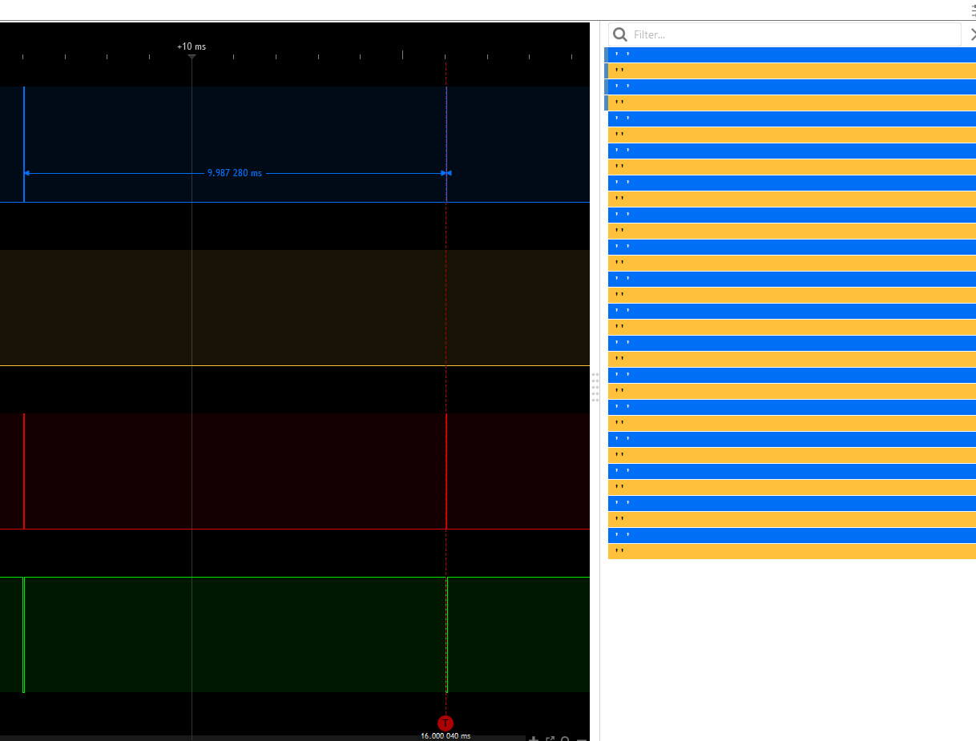The height and width of the screenshot is (741, 976).
Task: Select the last blue row in results list
Action: 792,535
